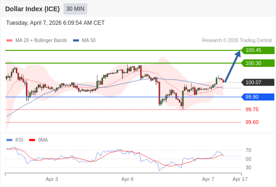Click the Apr 7 date axis label
The height and width of the screenshot is (187, 276).
208,179
